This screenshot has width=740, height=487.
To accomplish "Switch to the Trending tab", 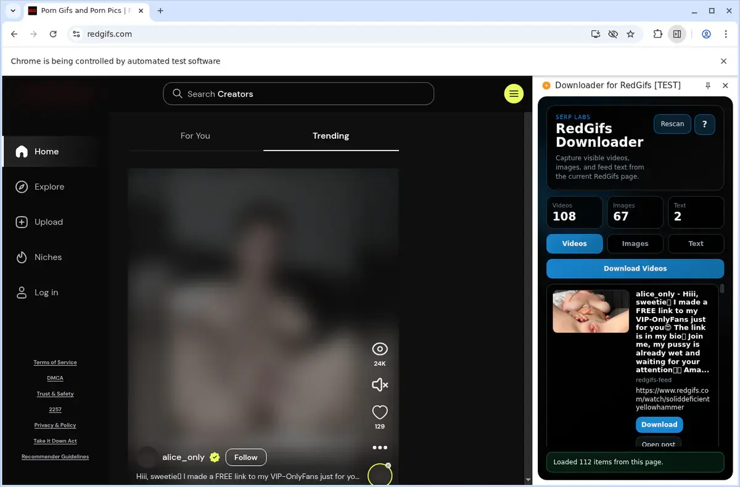I will point(331,136).
